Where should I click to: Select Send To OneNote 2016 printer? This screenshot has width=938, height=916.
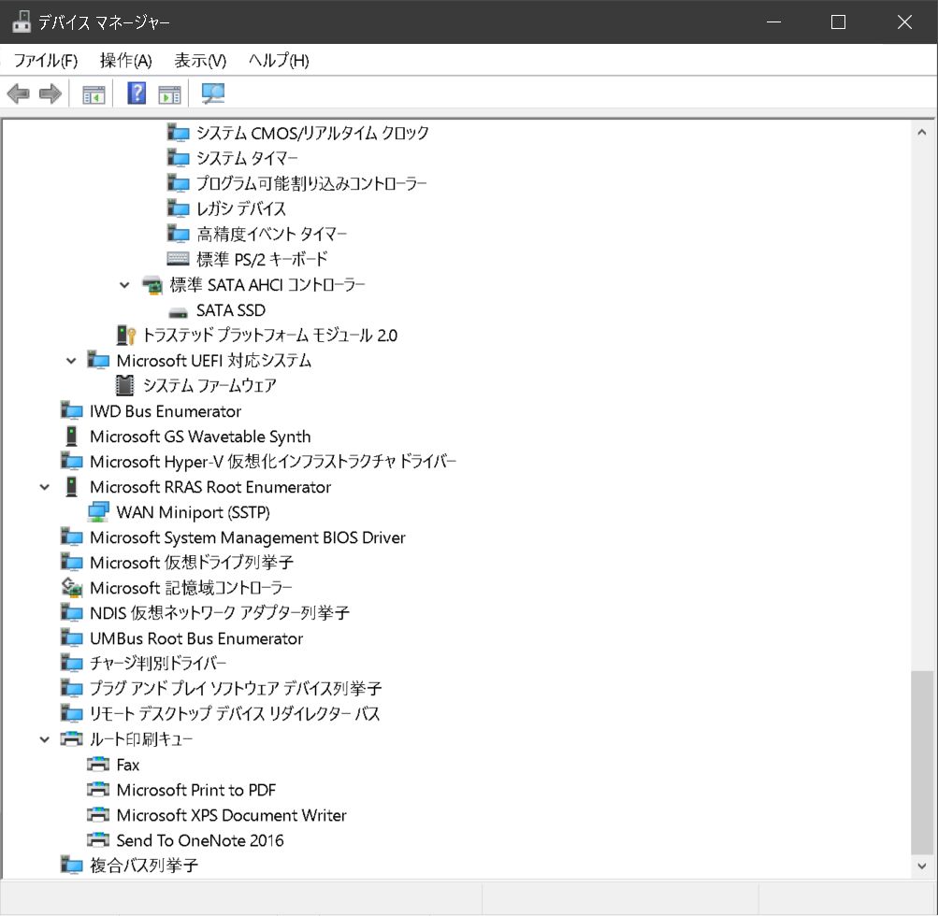point(199,840)
